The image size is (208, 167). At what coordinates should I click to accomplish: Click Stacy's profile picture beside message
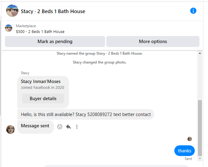click(x=10, y=129)
